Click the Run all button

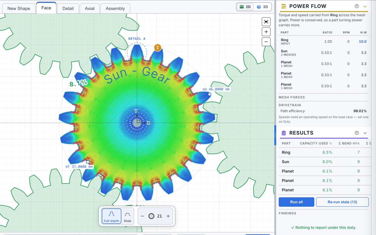pos(296,202)
